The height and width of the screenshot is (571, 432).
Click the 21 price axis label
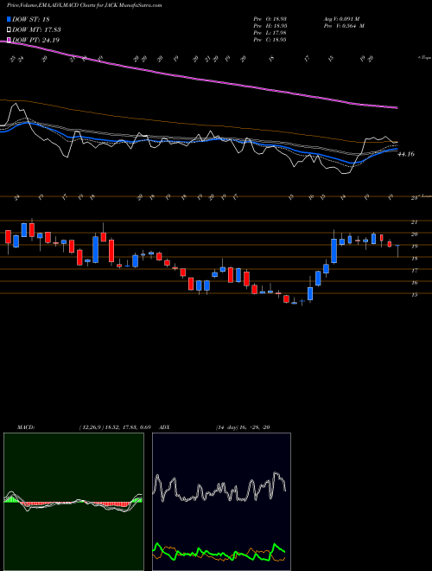pos(414,222)
